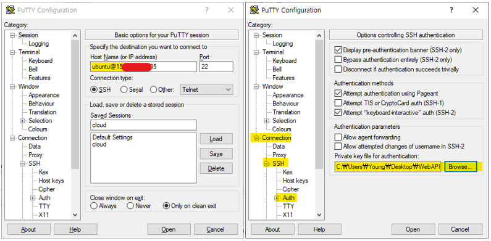The width and height of the screenshot is (491, 241).
Task: Select Serial connection type radio button
Action: pyautogui.click(x=124, y=90)
